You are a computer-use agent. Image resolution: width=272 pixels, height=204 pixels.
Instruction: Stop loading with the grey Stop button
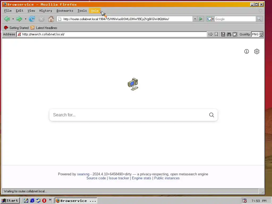[x=41, y=19]
